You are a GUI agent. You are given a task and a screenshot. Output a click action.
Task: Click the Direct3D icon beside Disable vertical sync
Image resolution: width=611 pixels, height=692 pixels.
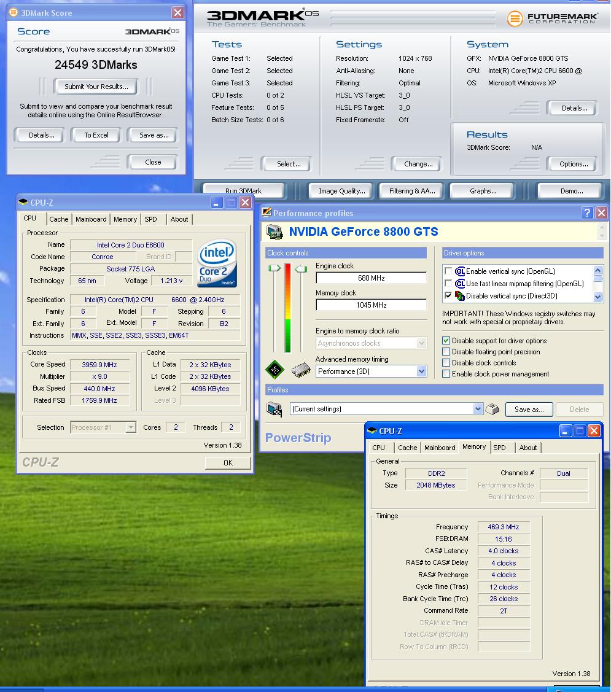point(460,296)
